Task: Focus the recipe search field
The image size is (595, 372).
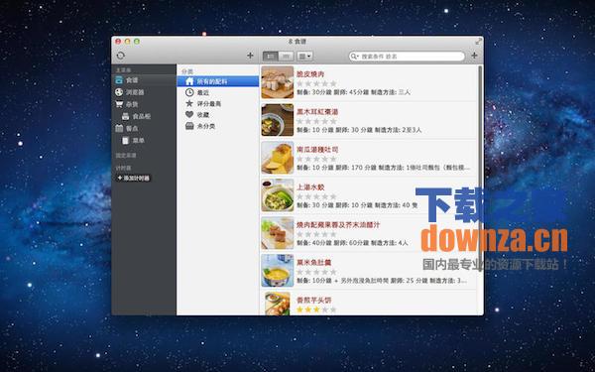Action: point(407,57)
